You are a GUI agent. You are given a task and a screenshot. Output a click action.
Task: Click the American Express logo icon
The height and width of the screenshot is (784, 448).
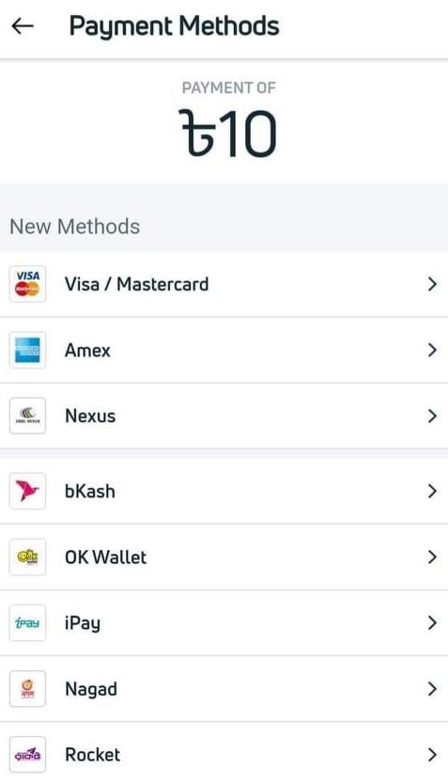click(x=27, y=350)
